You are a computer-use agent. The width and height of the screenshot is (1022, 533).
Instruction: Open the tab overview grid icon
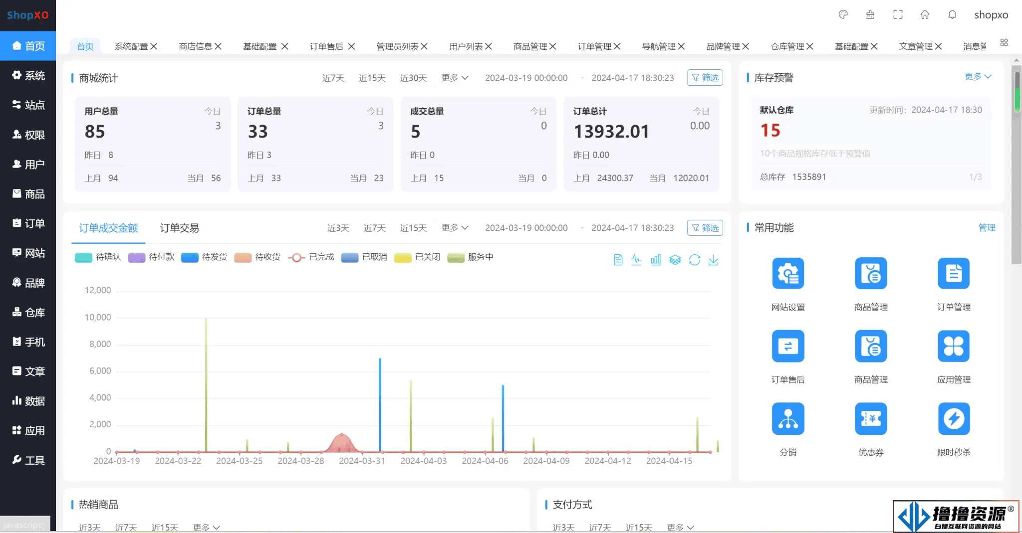pos(1004,43)
